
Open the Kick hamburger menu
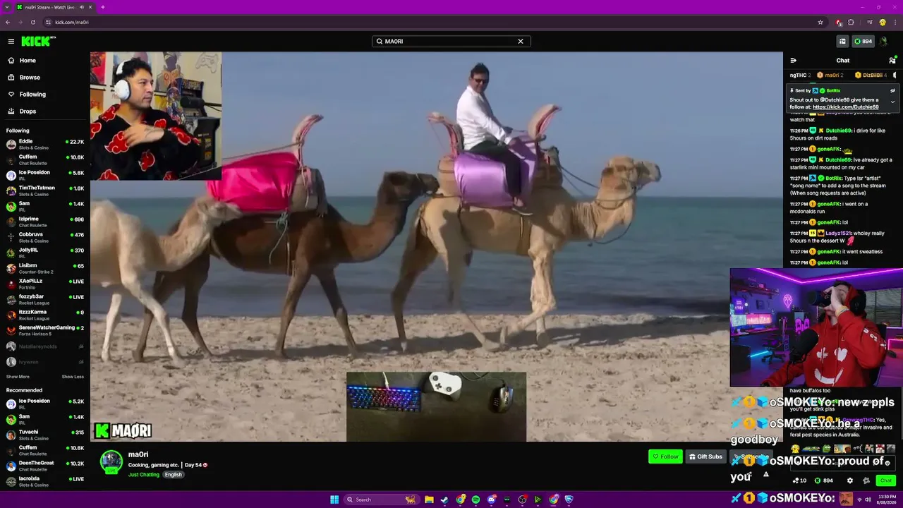(x=11, y=41)
